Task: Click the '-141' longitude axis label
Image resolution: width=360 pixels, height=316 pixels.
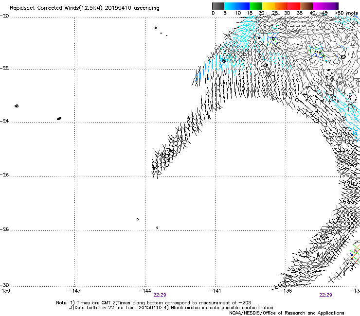Action: (215, 291)
